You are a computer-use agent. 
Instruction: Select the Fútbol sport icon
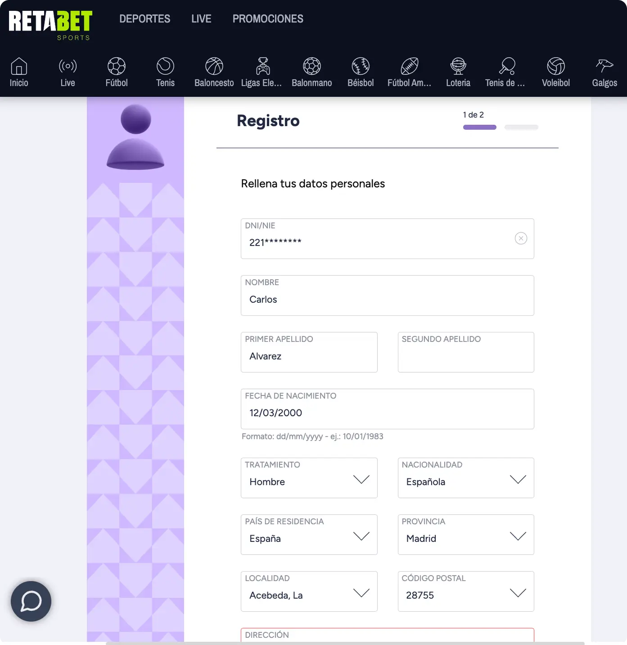pos(116,71)
